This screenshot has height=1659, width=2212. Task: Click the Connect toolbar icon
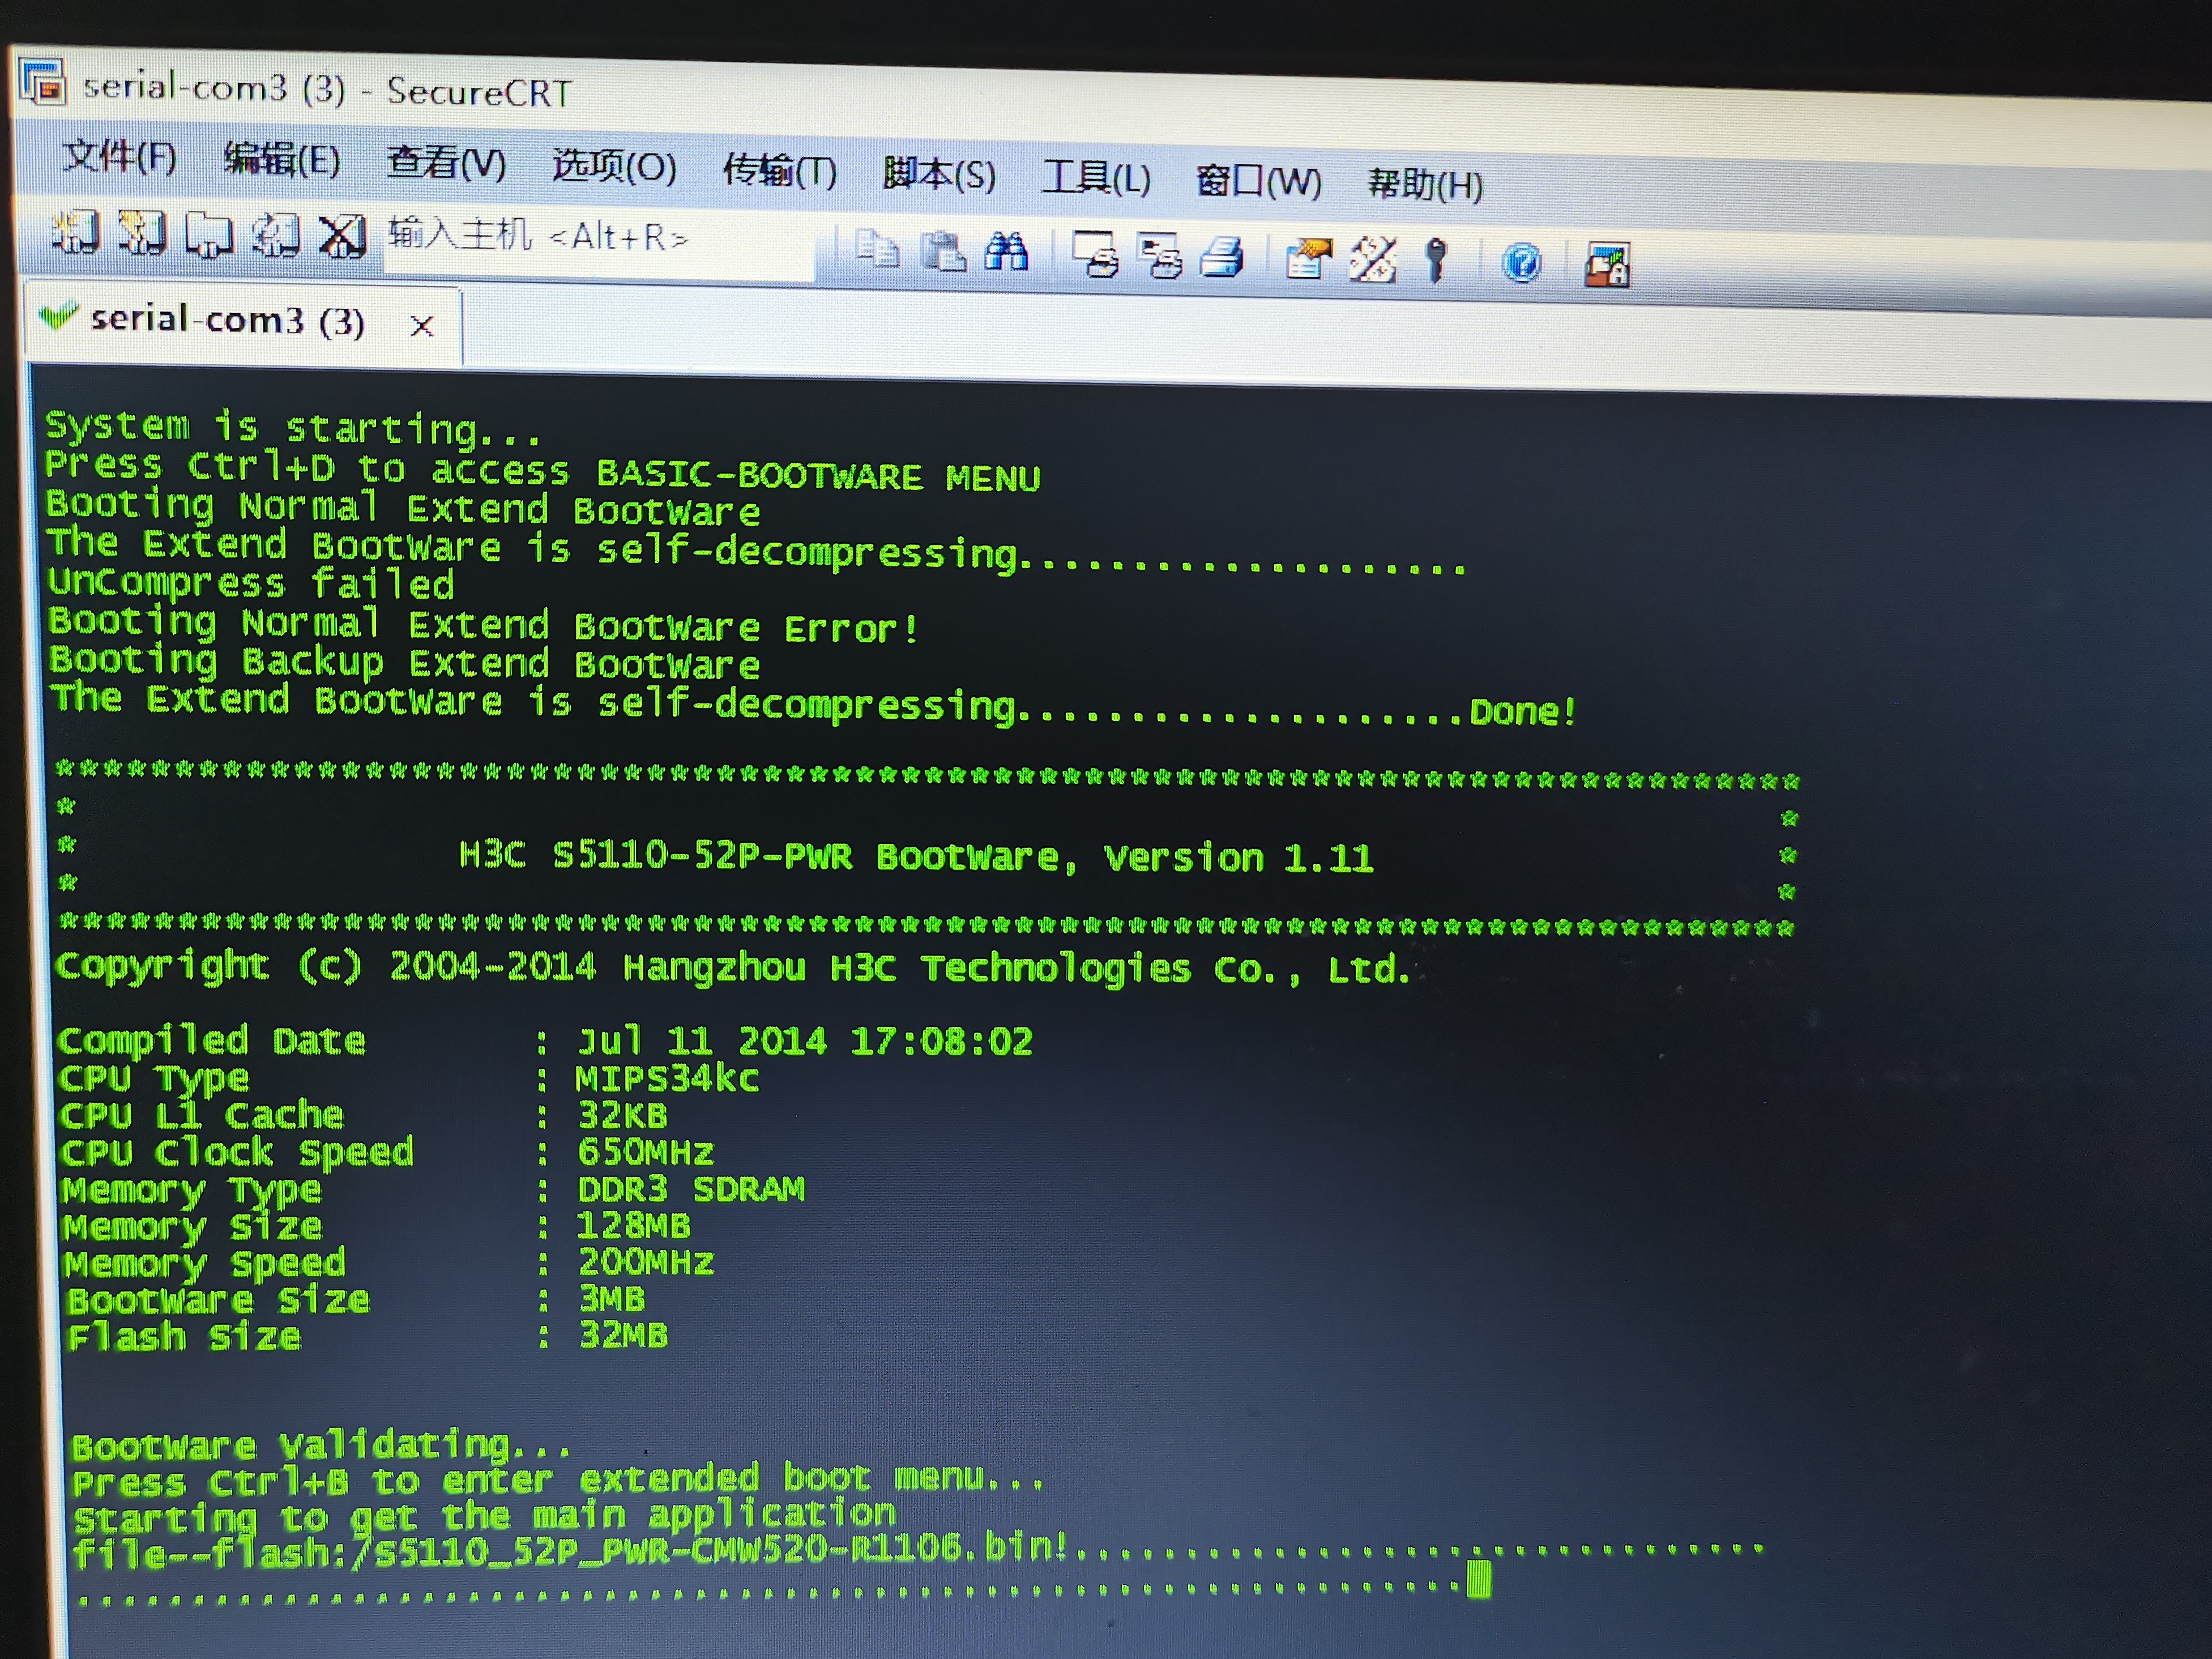point(75,232)
